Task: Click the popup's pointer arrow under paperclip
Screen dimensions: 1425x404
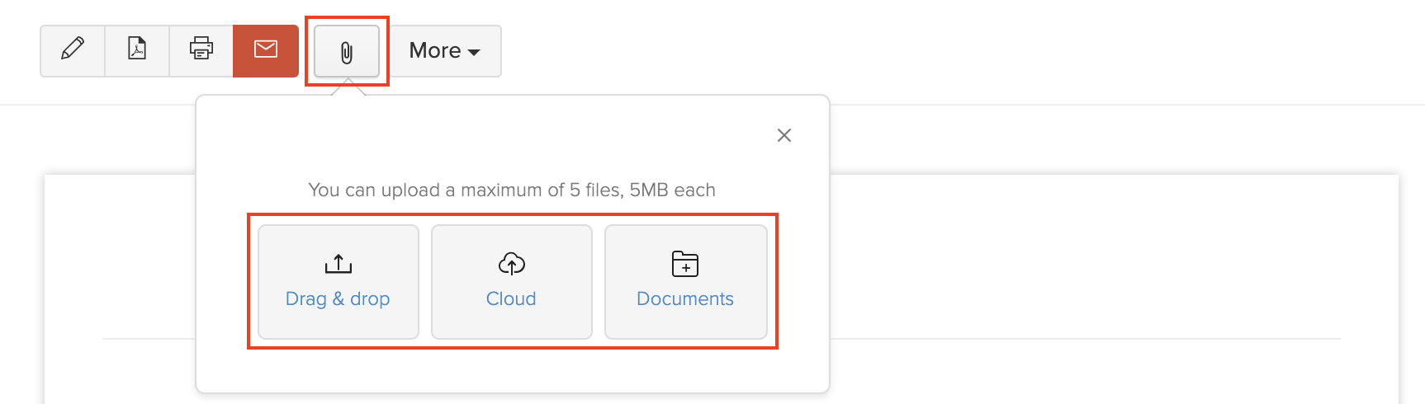Action: pyautogui.click(x=348, y=88)
